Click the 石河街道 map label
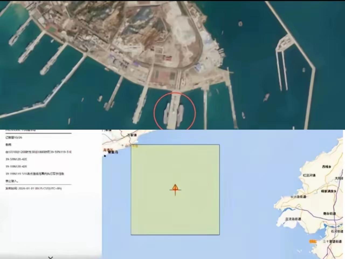 point(336,231)
